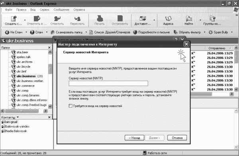The image size is (239, 156).
Task: Click the Работа в сети status bar icon
Action: tap(145, 153)
